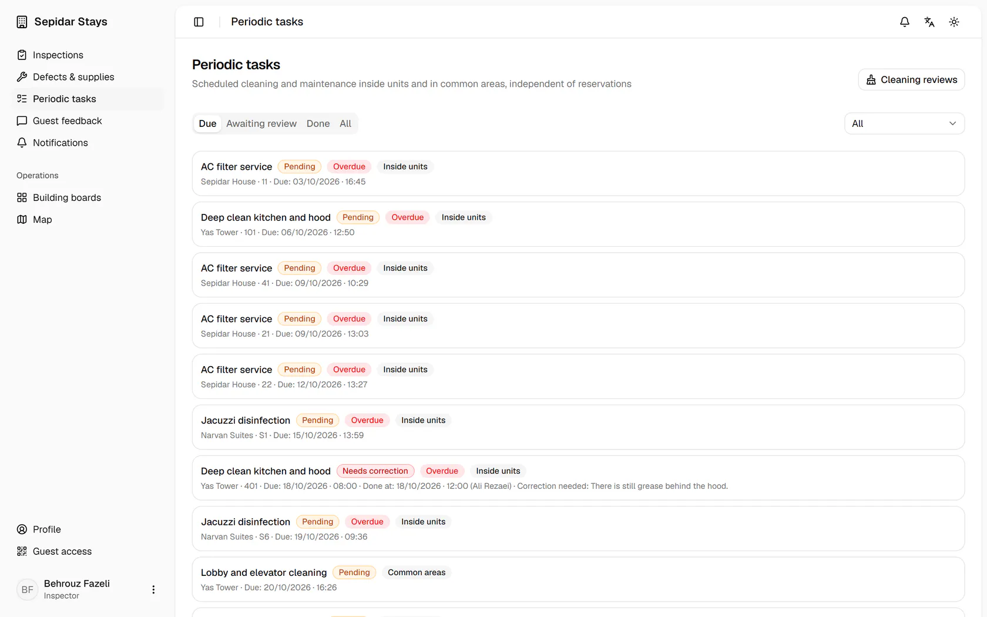This screenshot has height=617, width=987.
Task: Click the Needs correction badge
Action: (375, 471)
